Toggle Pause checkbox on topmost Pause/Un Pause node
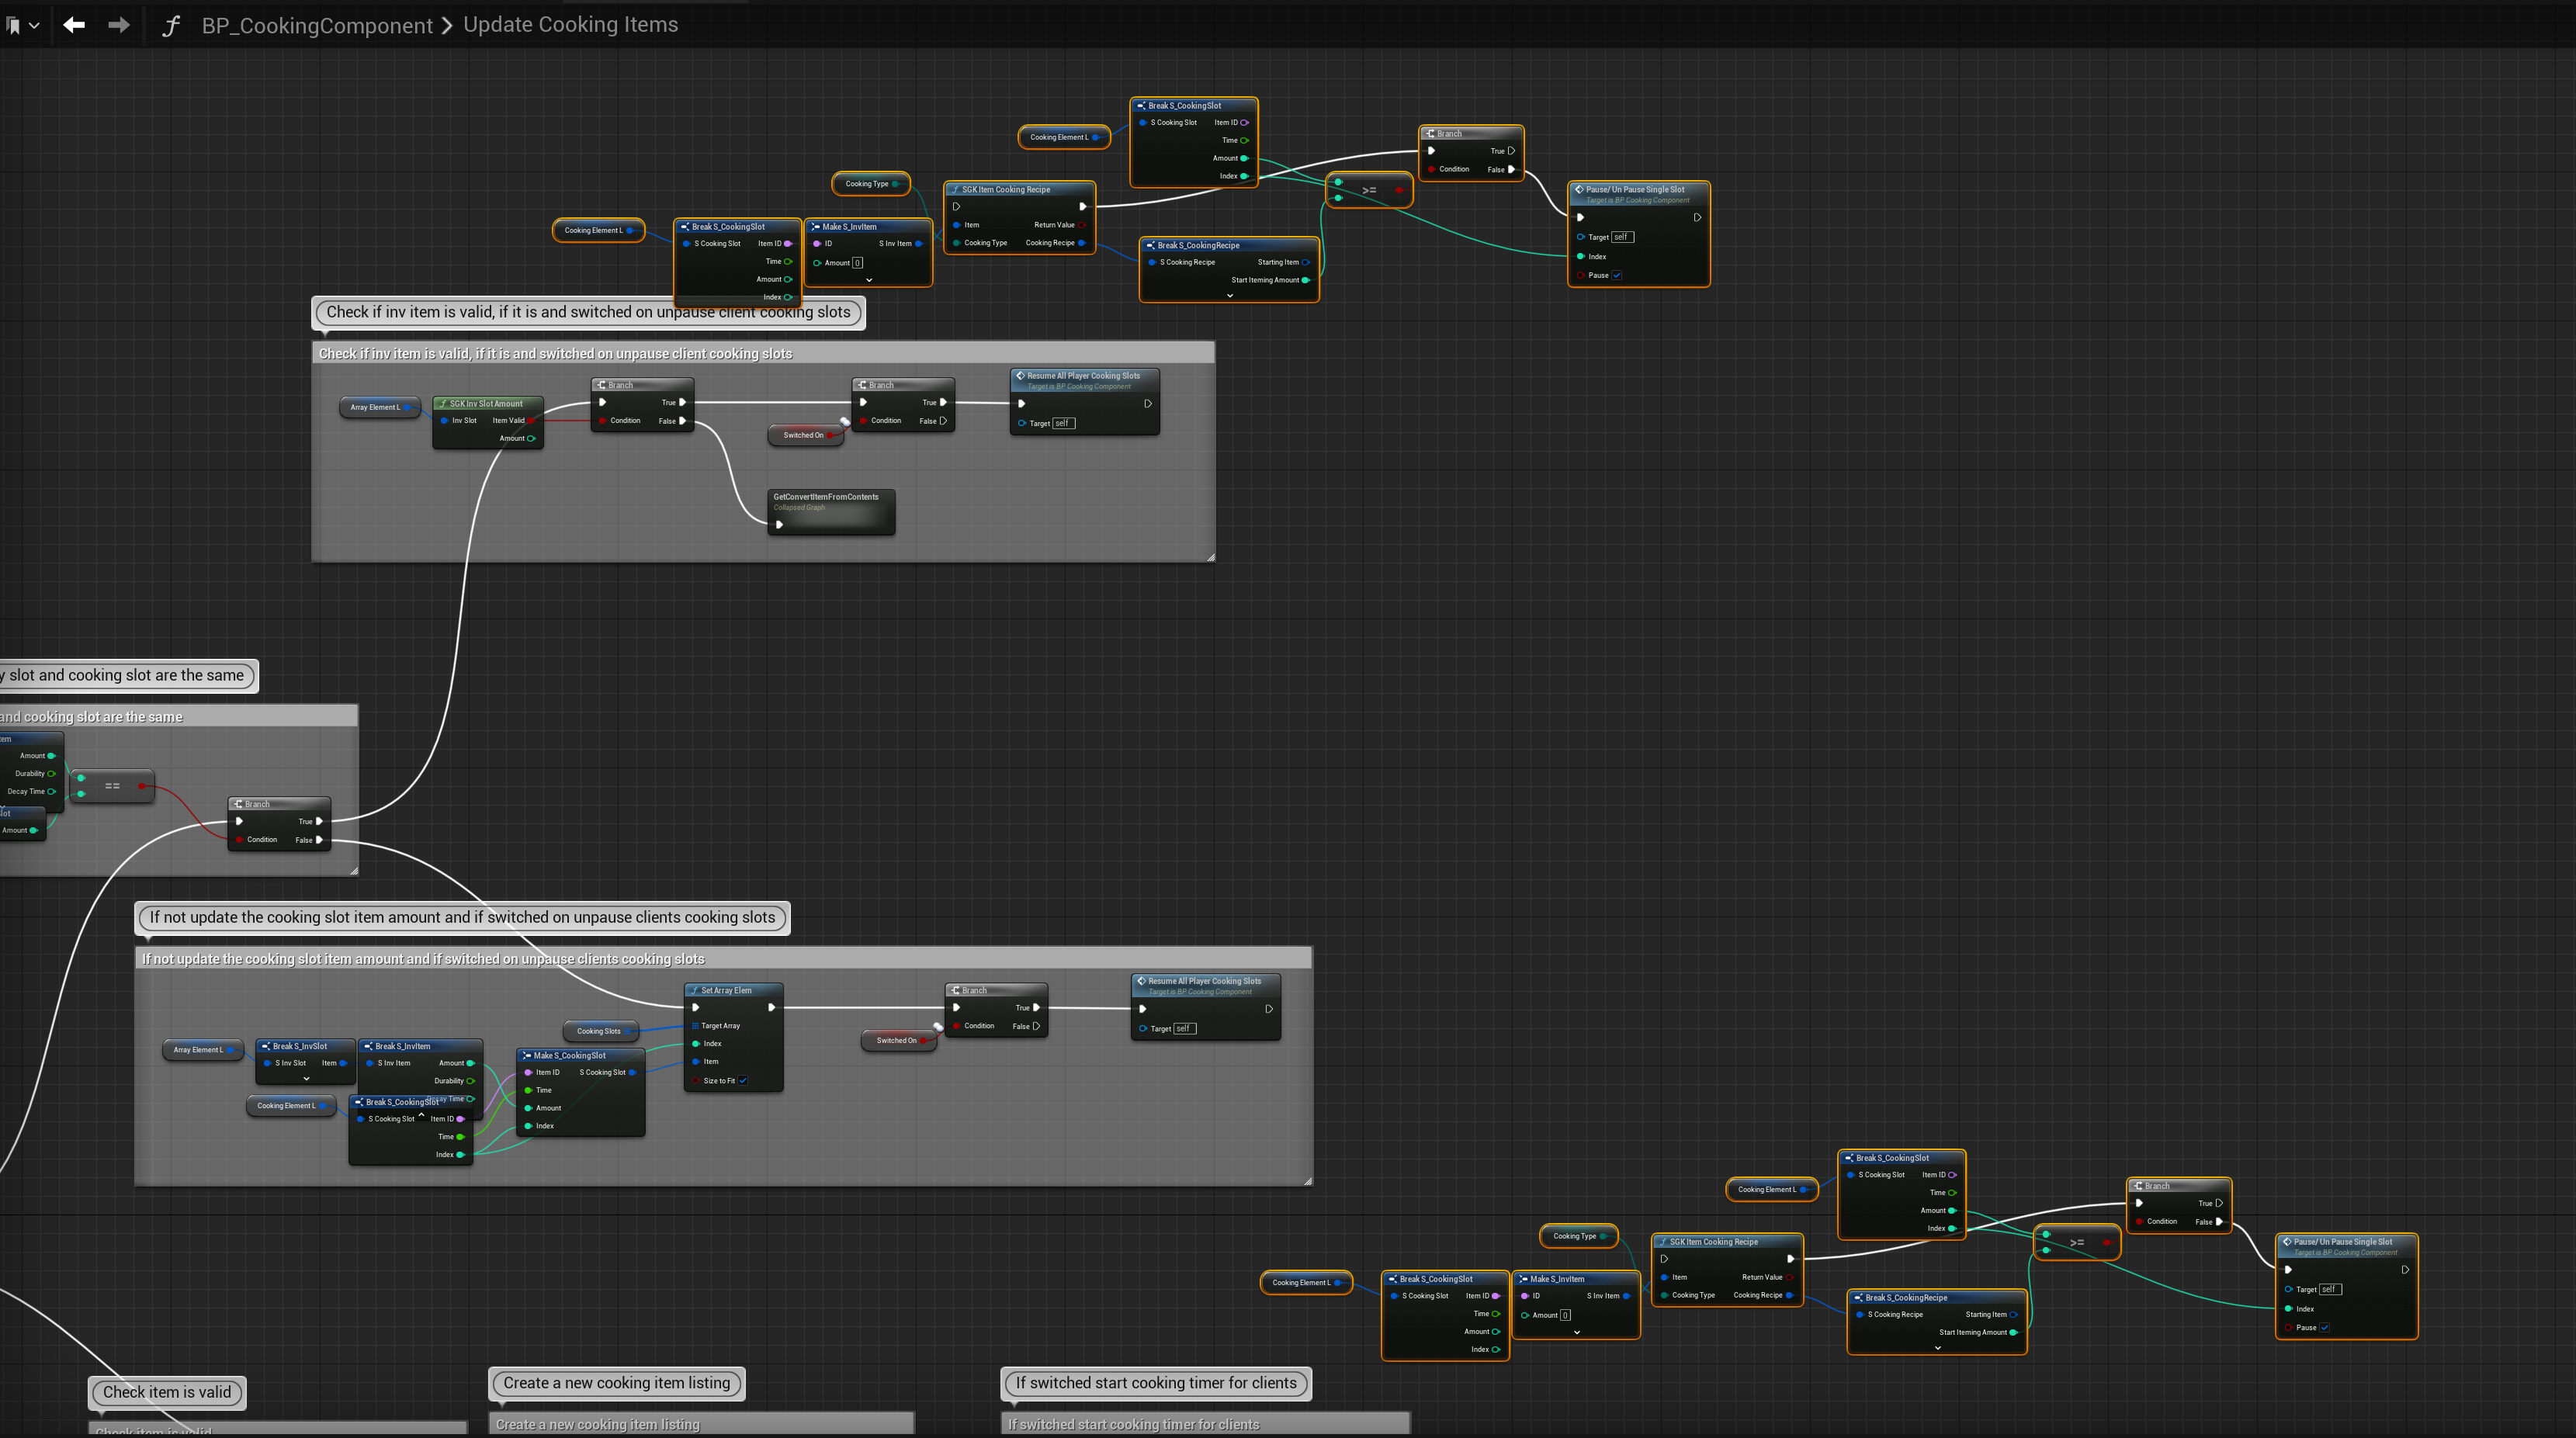Image resolution: width=2576 pixels, height=1438 pixels. point(1617,276)
